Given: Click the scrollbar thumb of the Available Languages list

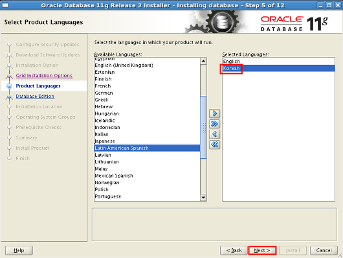Looking at the screenshot, I should point(203,127).
